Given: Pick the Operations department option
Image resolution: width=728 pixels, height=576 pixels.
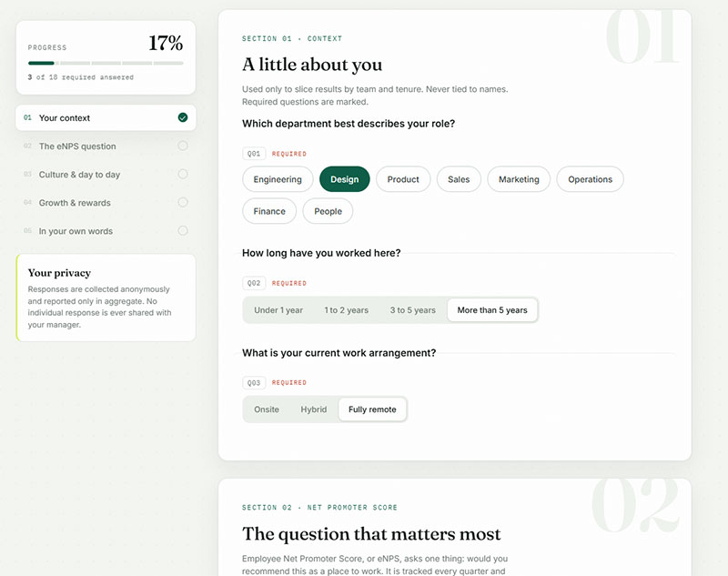Looking at the screenshot, I should tap(590, 179).
